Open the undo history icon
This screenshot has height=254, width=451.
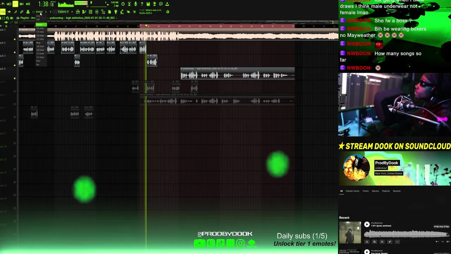[x=123, y=4]
